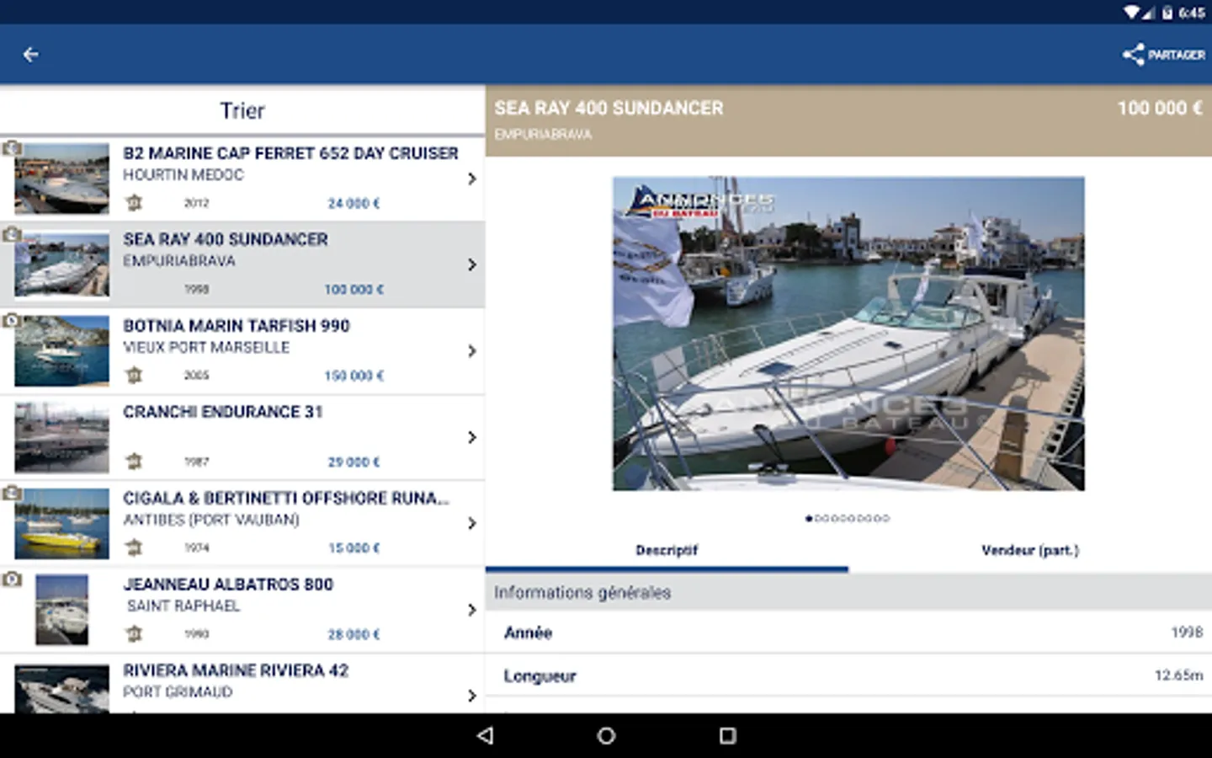Click the 29 000 € price
The height and width of the screenshot is (758, 1212).
(x=353, y=462)
